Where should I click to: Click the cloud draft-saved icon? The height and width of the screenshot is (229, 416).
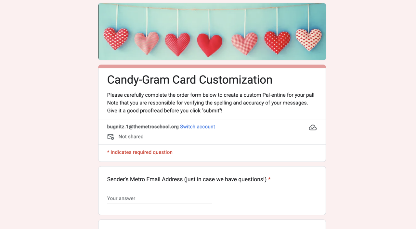click(x=313, y=127)
